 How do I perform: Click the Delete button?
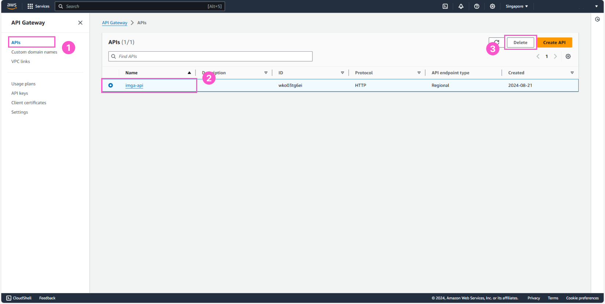point(520,42)
